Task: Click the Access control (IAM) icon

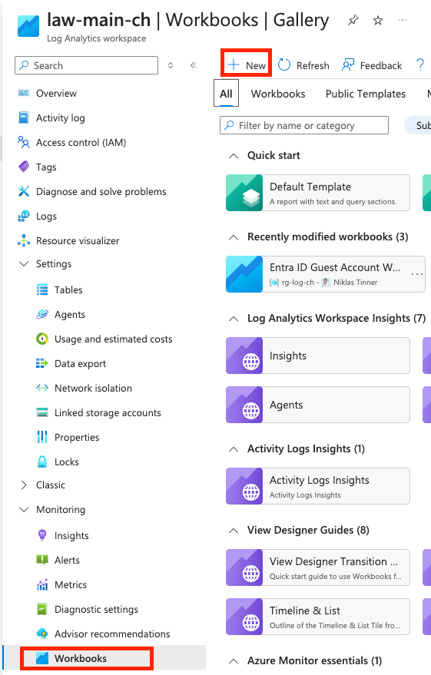Action: pyautogui.click(x=24, y=142)
